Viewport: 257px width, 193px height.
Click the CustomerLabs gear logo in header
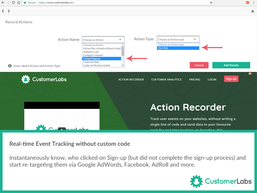[26, 79]
